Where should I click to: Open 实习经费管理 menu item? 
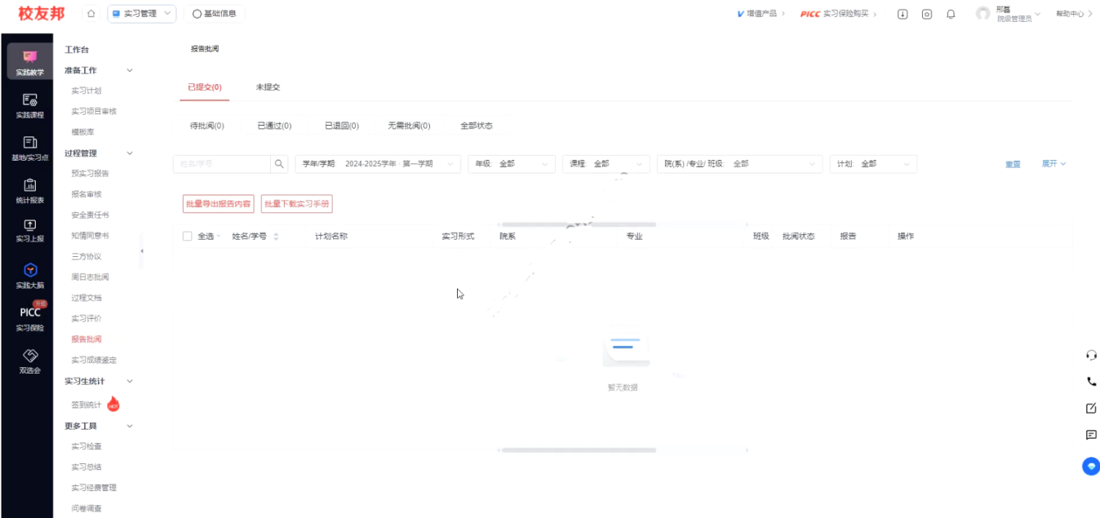94,488
